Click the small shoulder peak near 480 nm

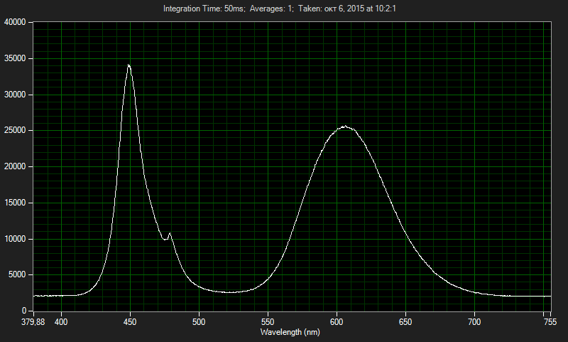pyautogui.click(x=170, y=233)
